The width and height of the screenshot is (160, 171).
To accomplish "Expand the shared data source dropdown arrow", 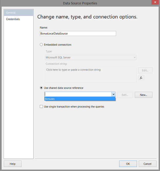I will pyautogui.click(x=113, y=95).
